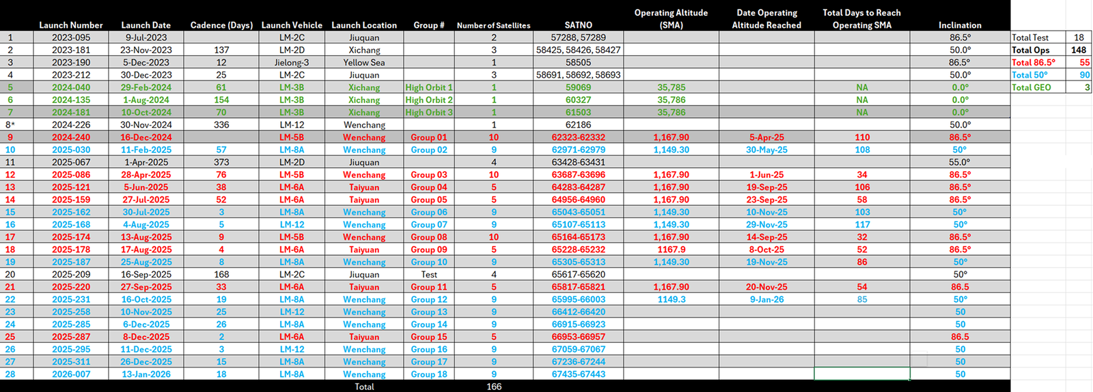Select the row labeled 8* cell
Screen dimensions: 1093x392
point(10,125)
